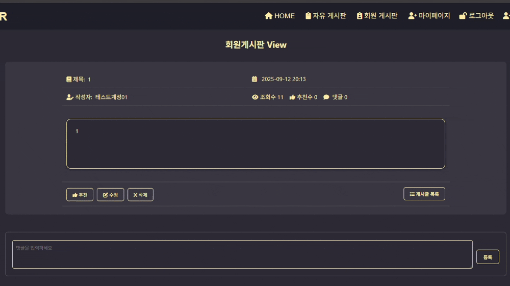This screenshot has height=286, width=510.
Task: Go to 자유 게시판 in the navigation
Action: click(325, 16)
